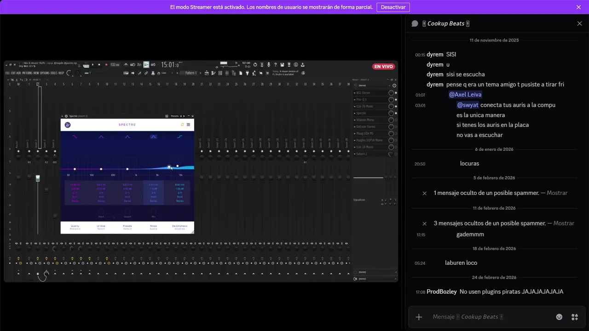Open Spectre Mode Subtle option

(153, 228)
